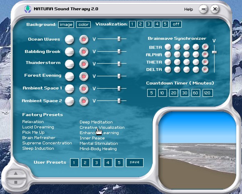
Task: Load the Relaxation factory preset
Action: point(33,122)
